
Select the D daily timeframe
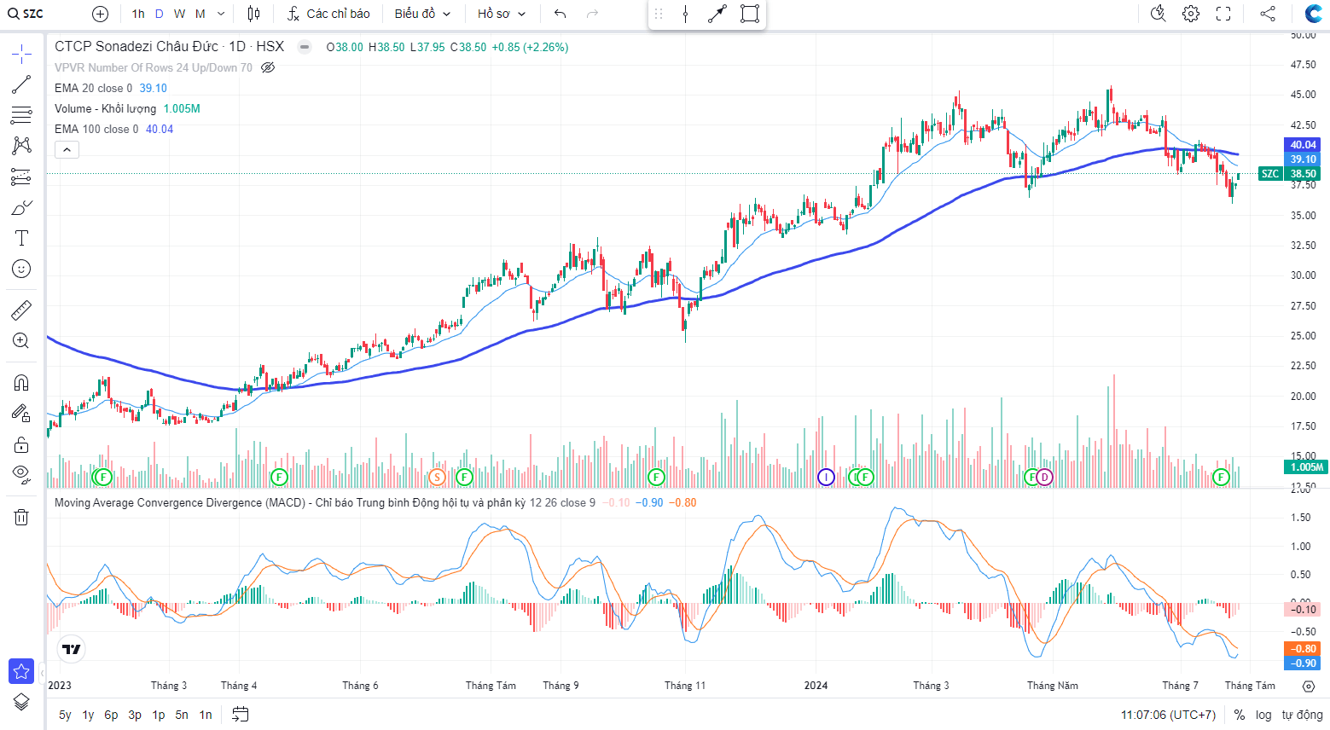click(159, 14)
